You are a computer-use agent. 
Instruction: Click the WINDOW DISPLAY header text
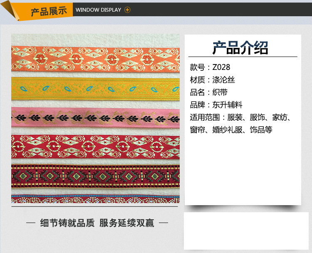coord(98,10)
